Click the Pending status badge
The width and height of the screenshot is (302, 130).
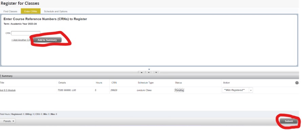(179, 90)
